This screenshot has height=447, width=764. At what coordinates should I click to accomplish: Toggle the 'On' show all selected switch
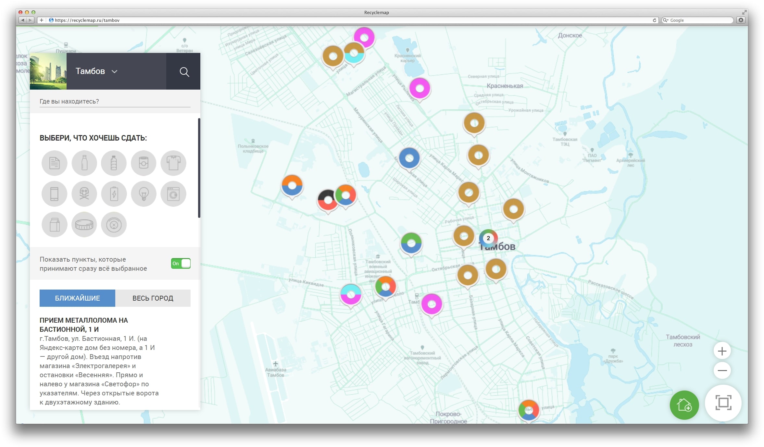(x=181, y=263)
